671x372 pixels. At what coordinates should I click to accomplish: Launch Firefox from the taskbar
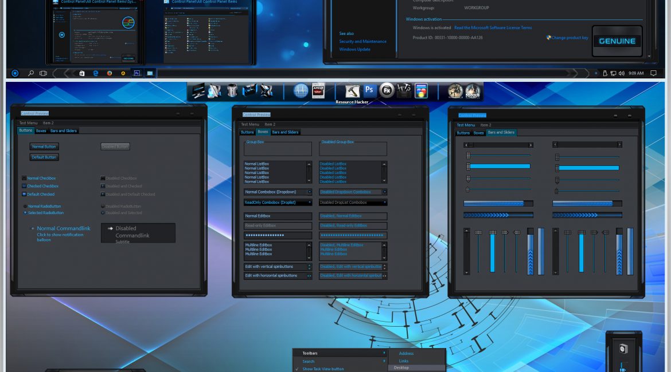tap(110, 73)
